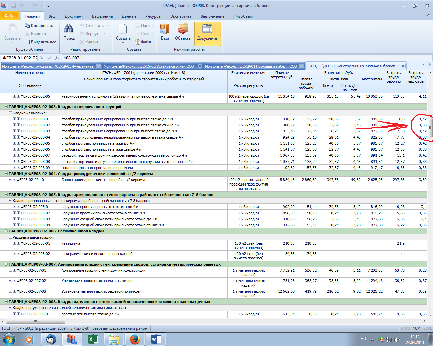The image size is (433, 346).
Task: Open the Ресурсы ribbon tab
Action: click(x=153, y=16)
